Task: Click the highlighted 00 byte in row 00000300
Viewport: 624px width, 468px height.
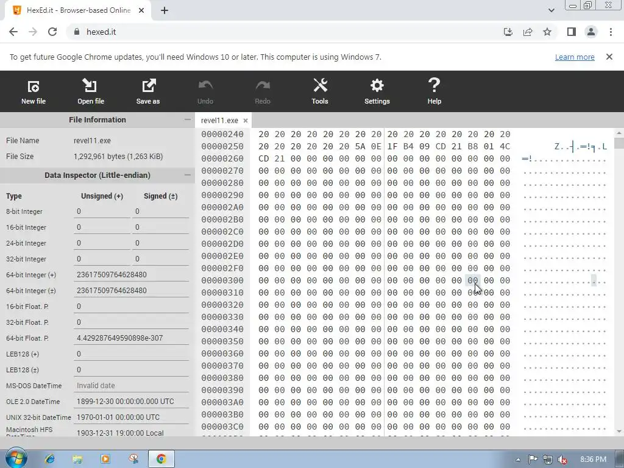Action: 473,280
